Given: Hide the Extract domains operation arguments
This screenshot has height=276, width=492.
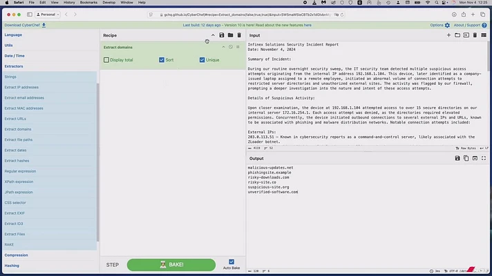Looking at the screenshot, I should 223,47.
